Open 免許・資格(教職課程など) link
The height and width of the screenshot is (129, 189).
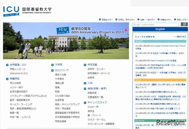tap(23, 109)
